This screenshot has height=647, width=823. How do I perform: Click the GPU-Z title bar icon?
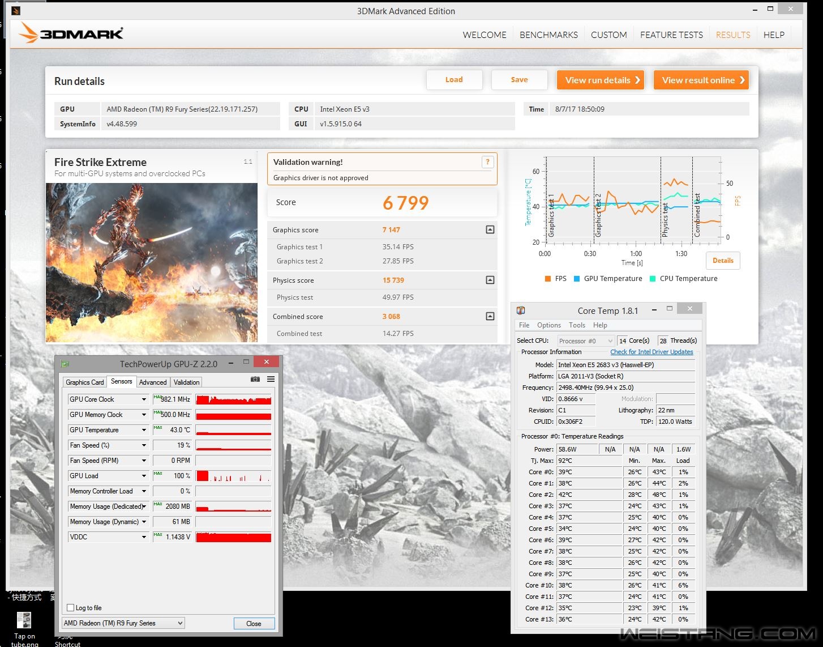click(65, 363)
